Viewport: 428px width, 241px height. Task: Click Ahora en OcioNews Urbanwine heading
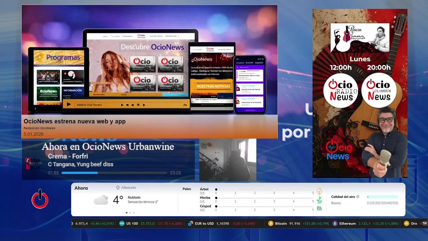click(x=108, y=147)
